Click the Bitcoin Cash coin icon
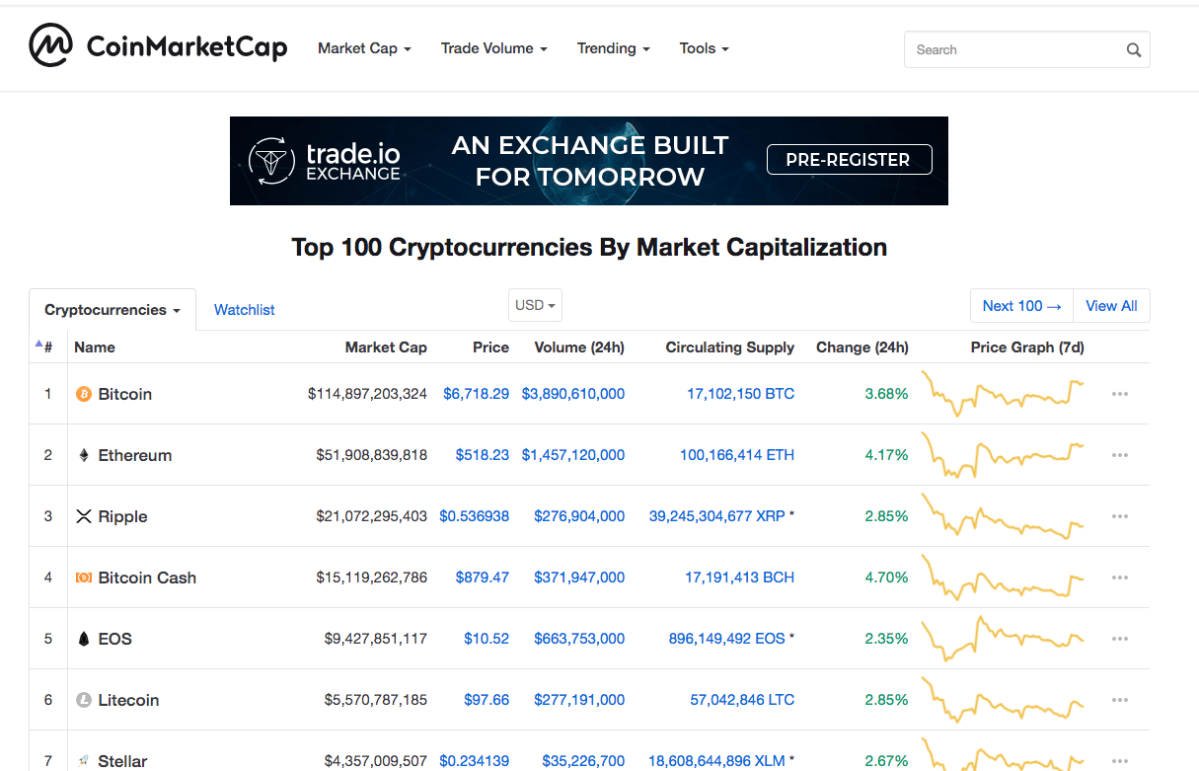This screenshot has height=771, width=1199. click(x=84, y=578)
